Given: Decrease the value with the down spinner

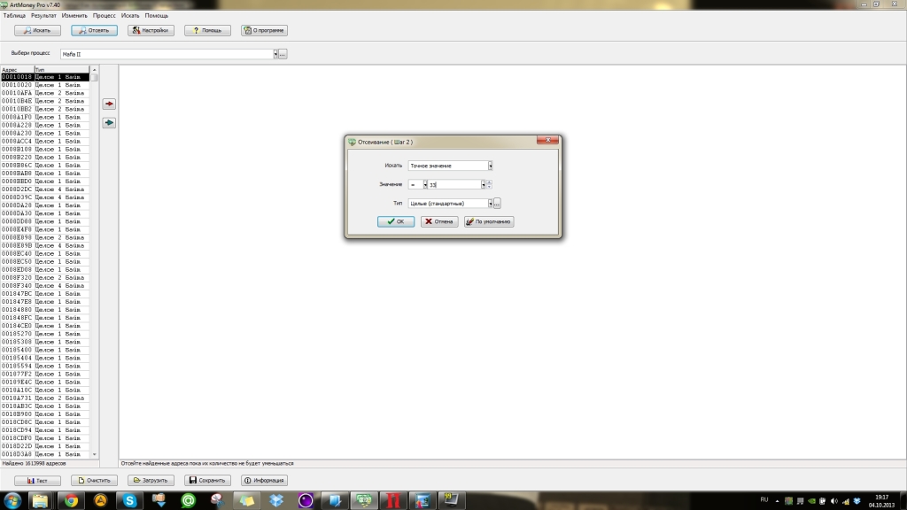Looking at the screenshot, I should (489, 187).
